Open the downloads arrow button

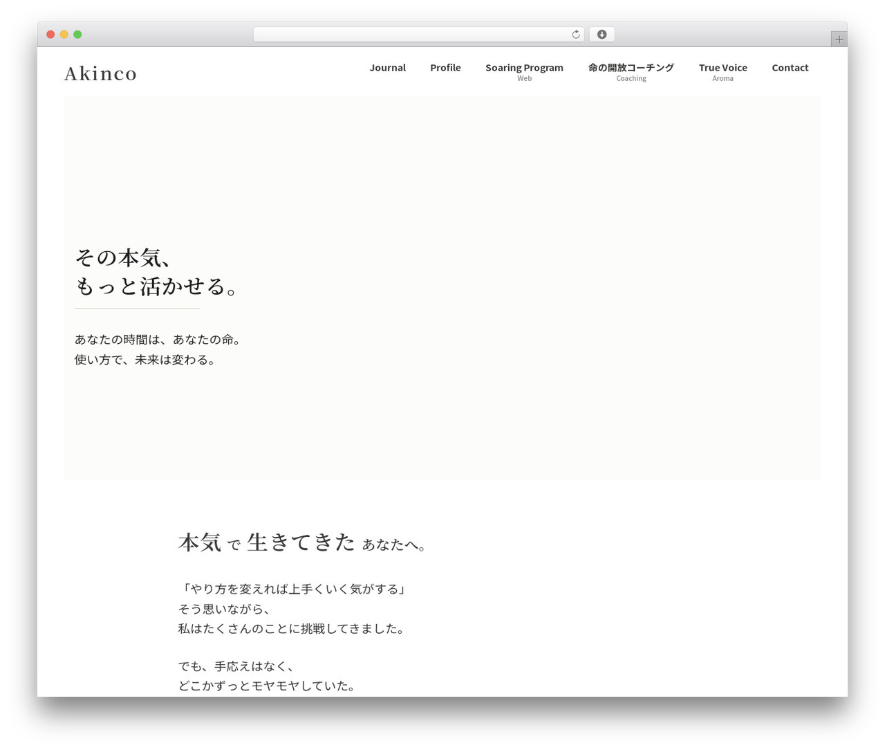coord(602,35)
